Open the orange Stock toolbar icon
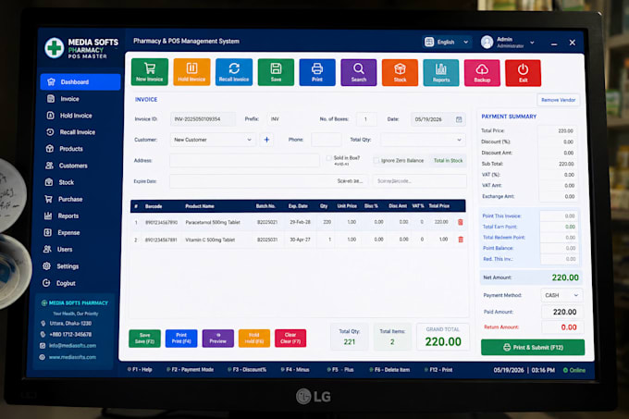This screenshot has width=629, height=419. pos(400,73)
